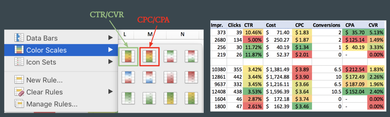Click the $3.90 CPC cell
Screen dimensions: 390x117
point(302,77)
